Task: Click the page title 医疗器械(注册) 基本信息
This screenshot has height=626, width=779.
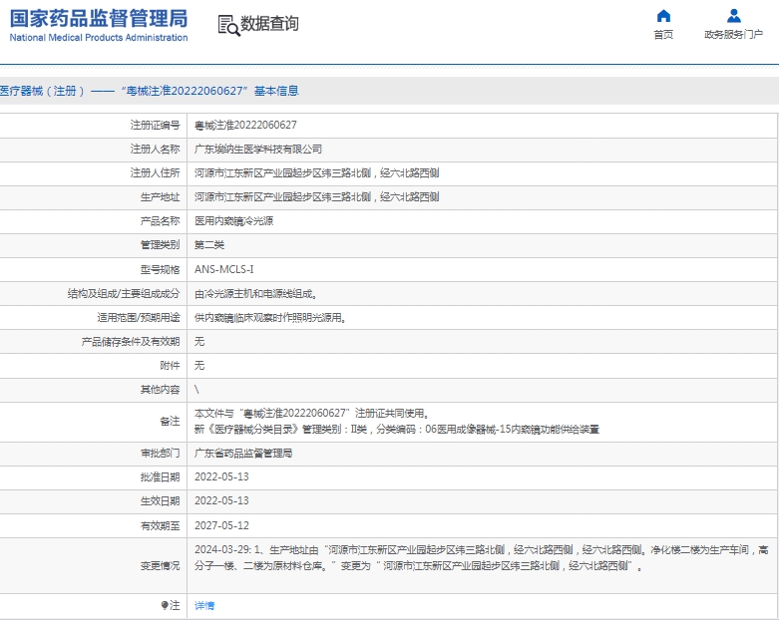Action: point(149,91)
